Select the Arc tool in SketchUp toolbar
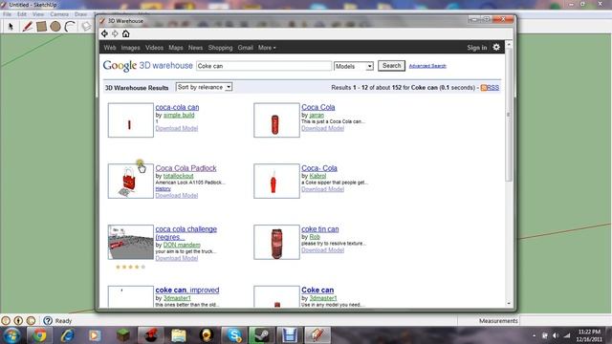 coord(70,27)
